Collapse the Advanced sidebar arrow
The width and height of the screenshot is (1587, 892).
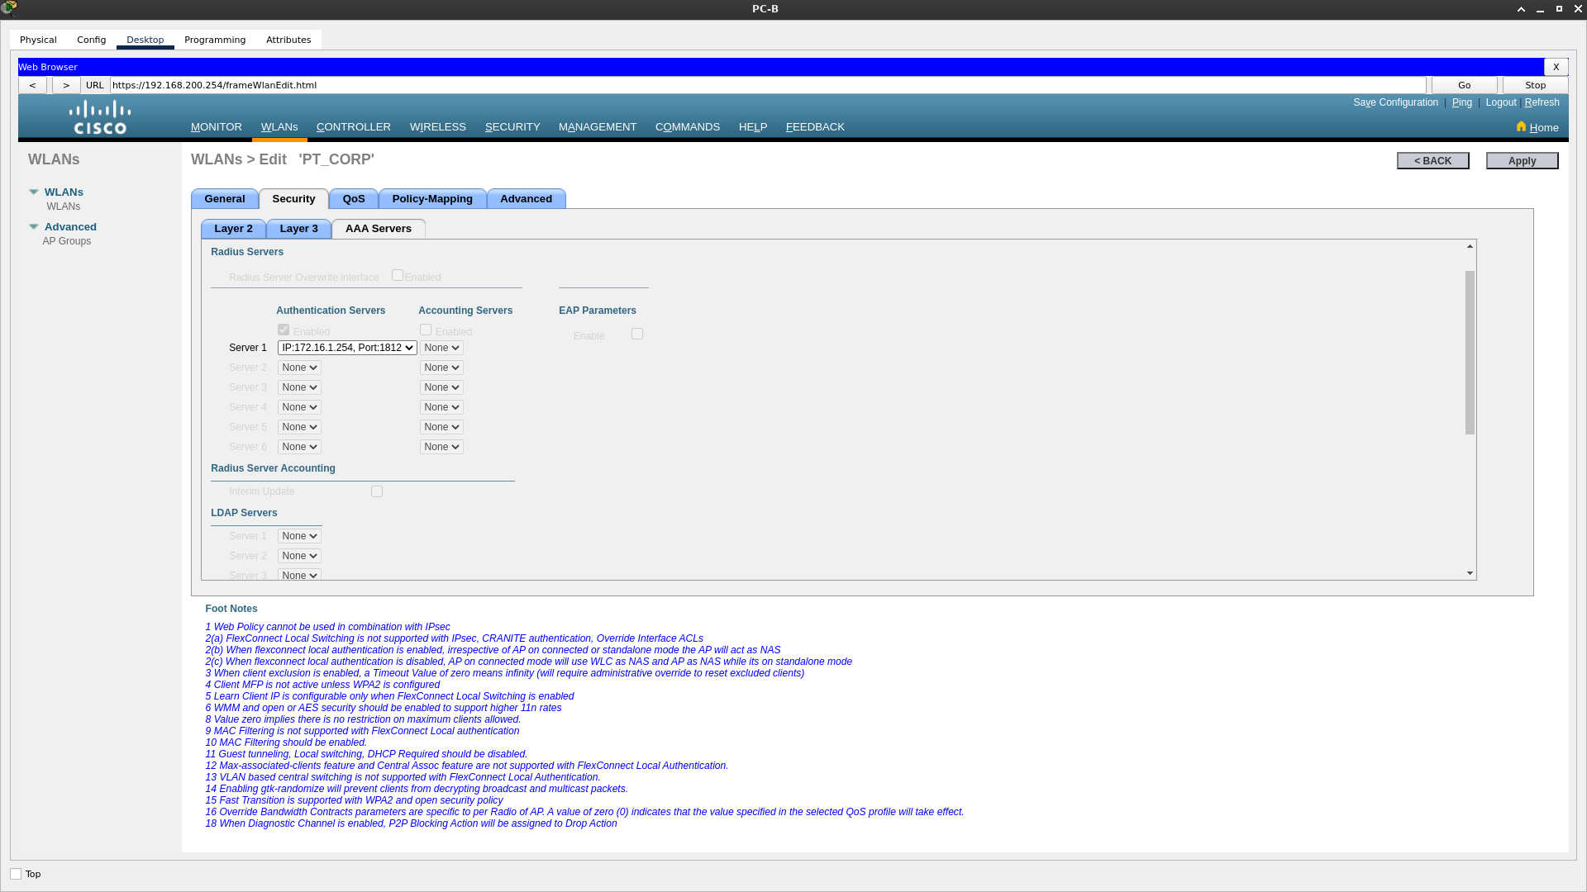[x=34, y=226]
